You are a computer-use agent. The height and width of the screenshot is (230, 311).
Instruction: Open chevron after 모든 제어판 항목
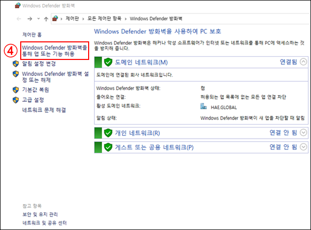click(x=125, y=19)
